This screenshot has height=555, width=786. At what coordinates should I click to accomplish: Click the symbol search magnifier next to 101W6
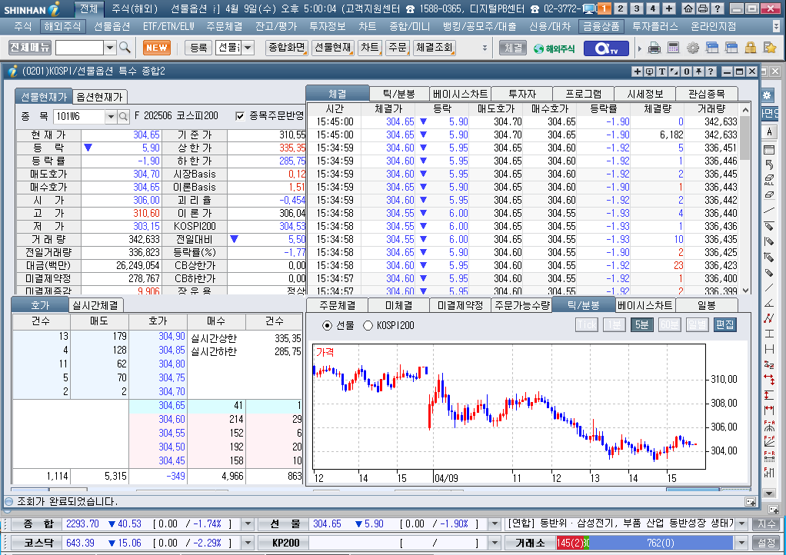[123, 117]
